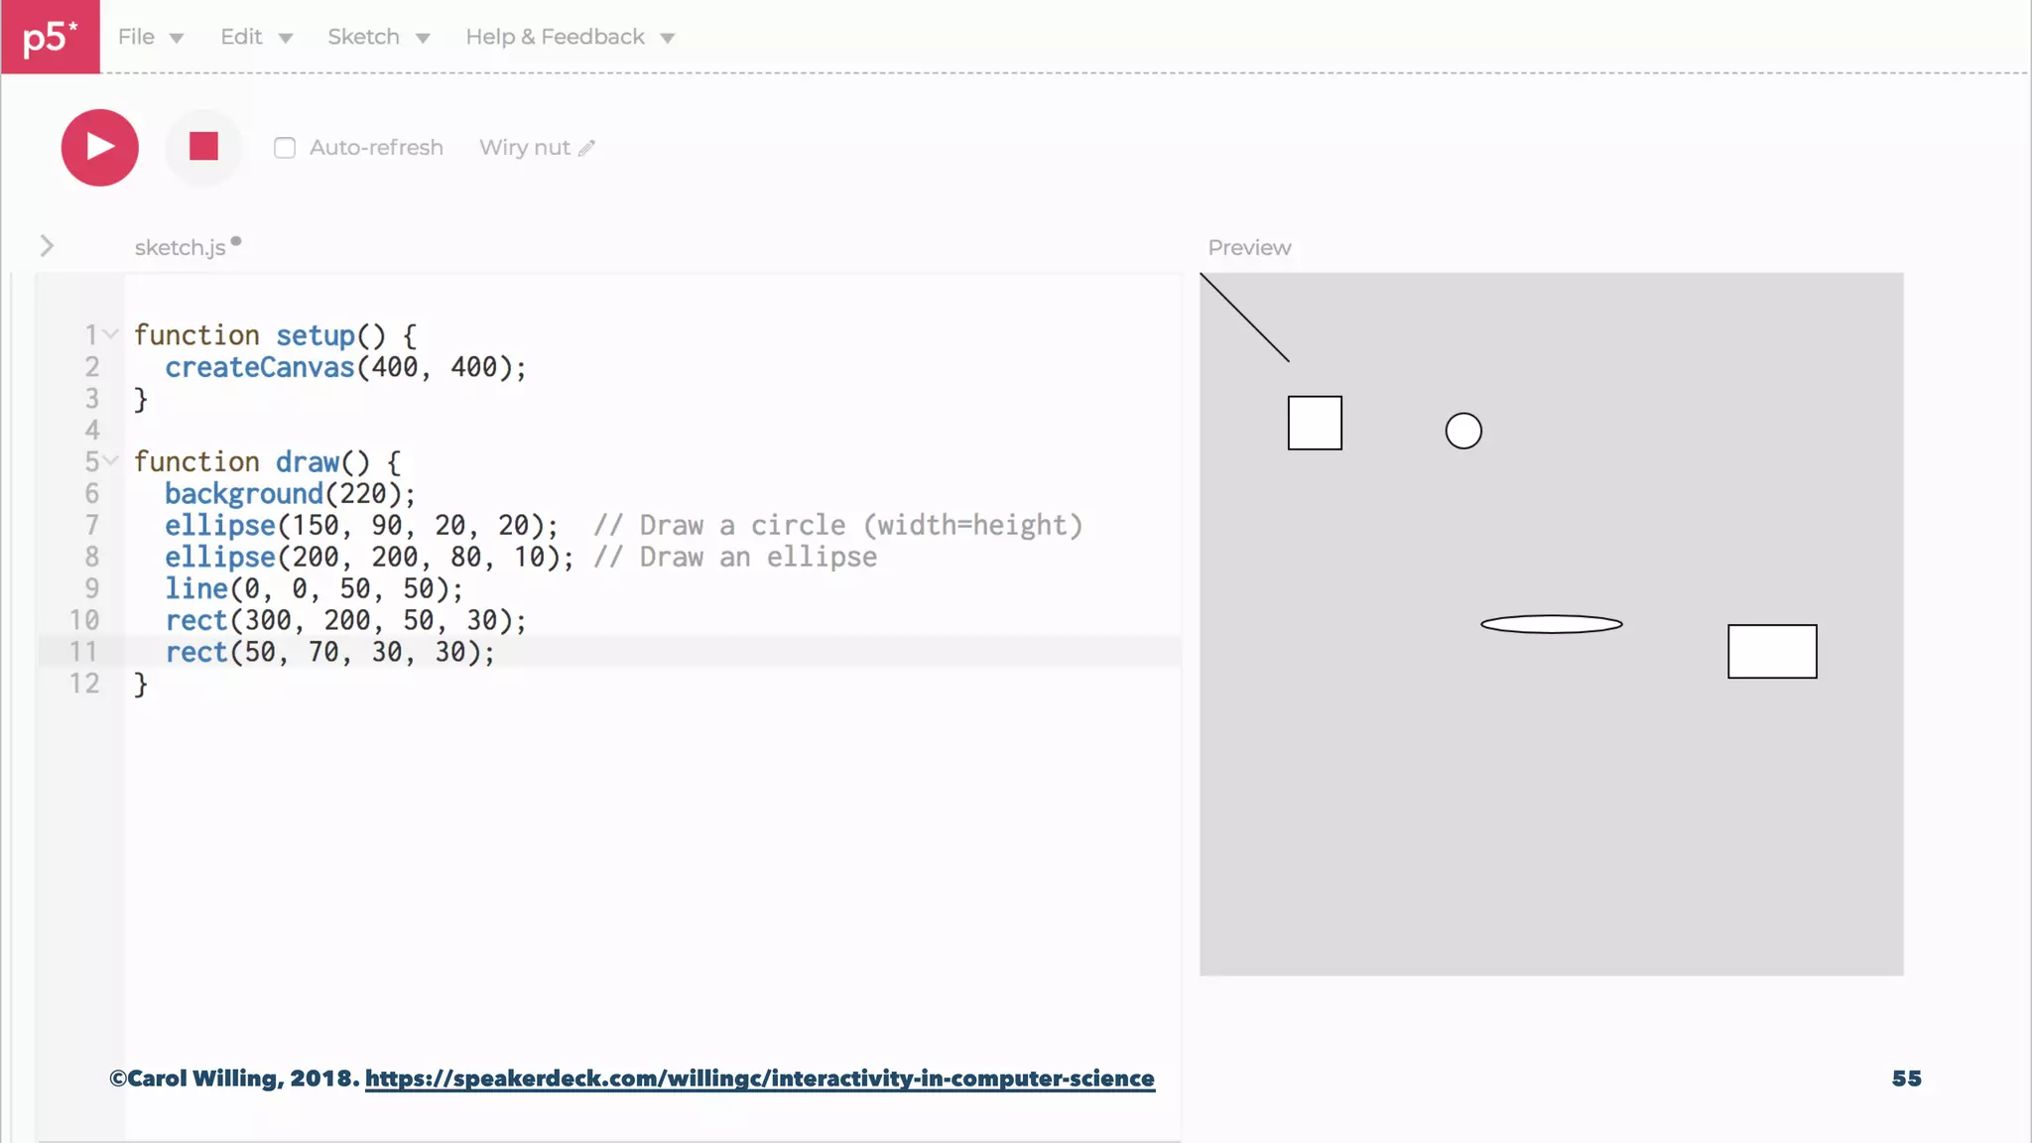Open the Edit menu
2032x1143 pixels.
point(256,37)
